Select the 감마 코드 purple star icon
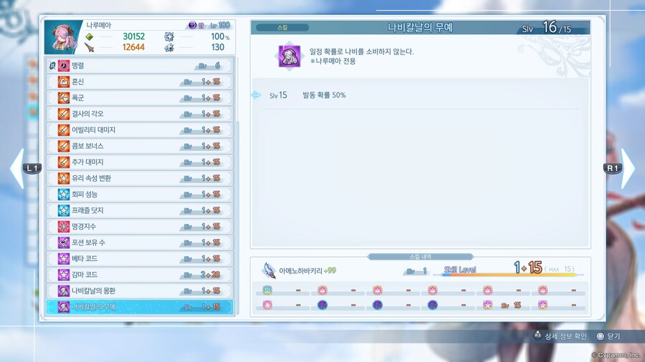Screen dimensions: 645x362 coord(63,275)
